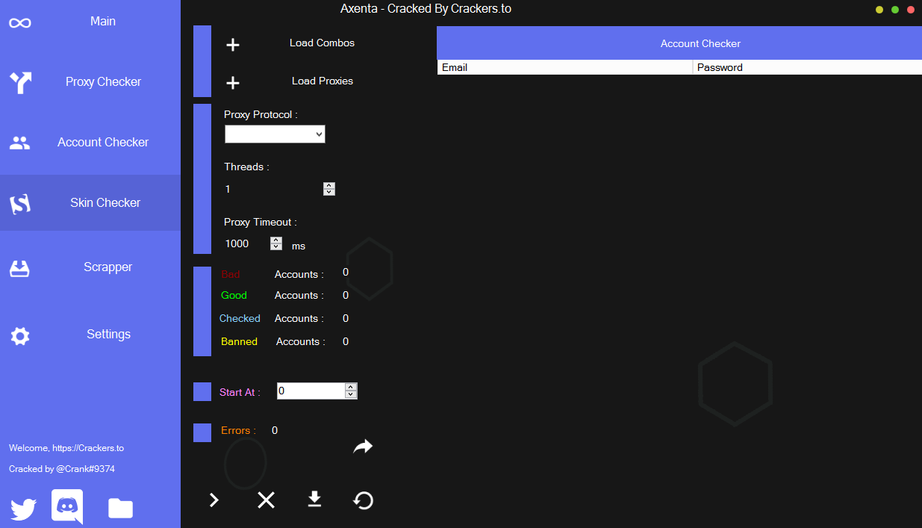The image size is (922, 528).
Task: Close the window with the red dot
Action: 911,10
